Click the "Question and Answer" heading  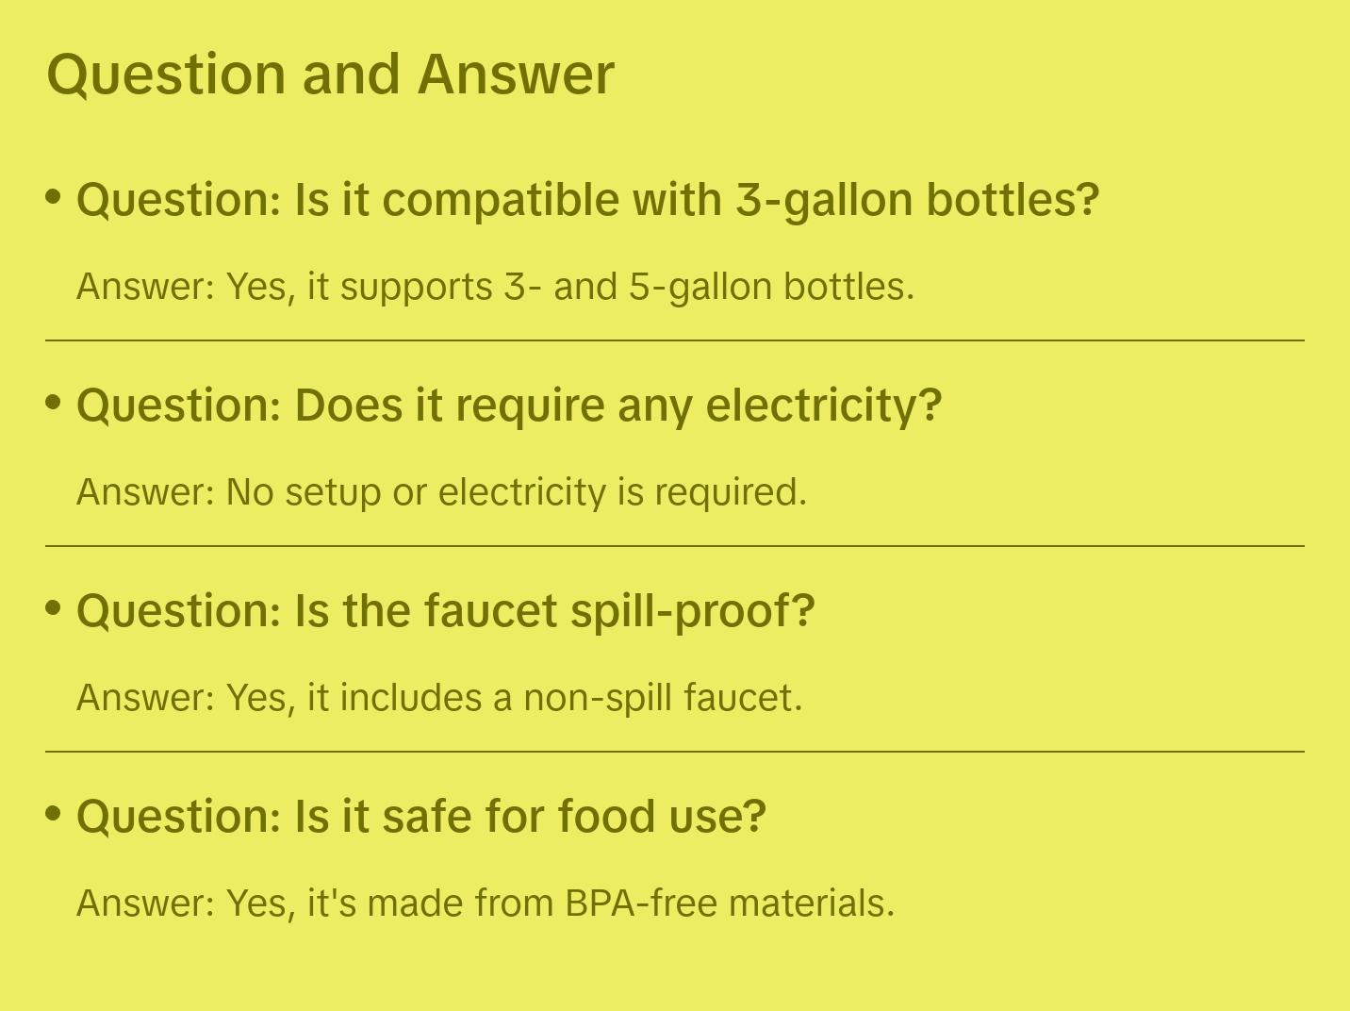coord(330,75)
